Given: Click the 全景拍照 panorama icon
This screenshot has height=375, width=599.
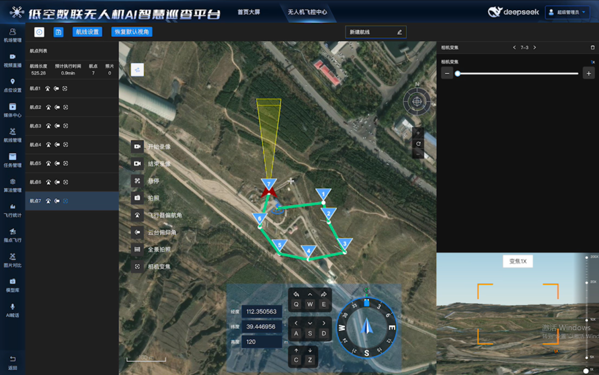Looking at the screenshot, I should coord(137,249).
